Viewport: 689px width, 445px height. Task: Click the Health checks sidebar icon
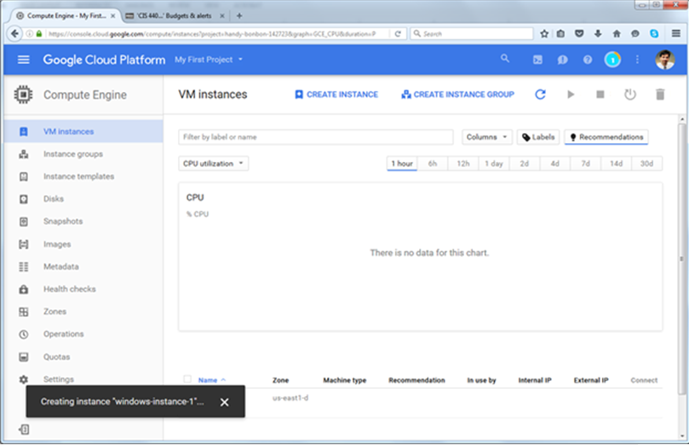pos(24,289)
